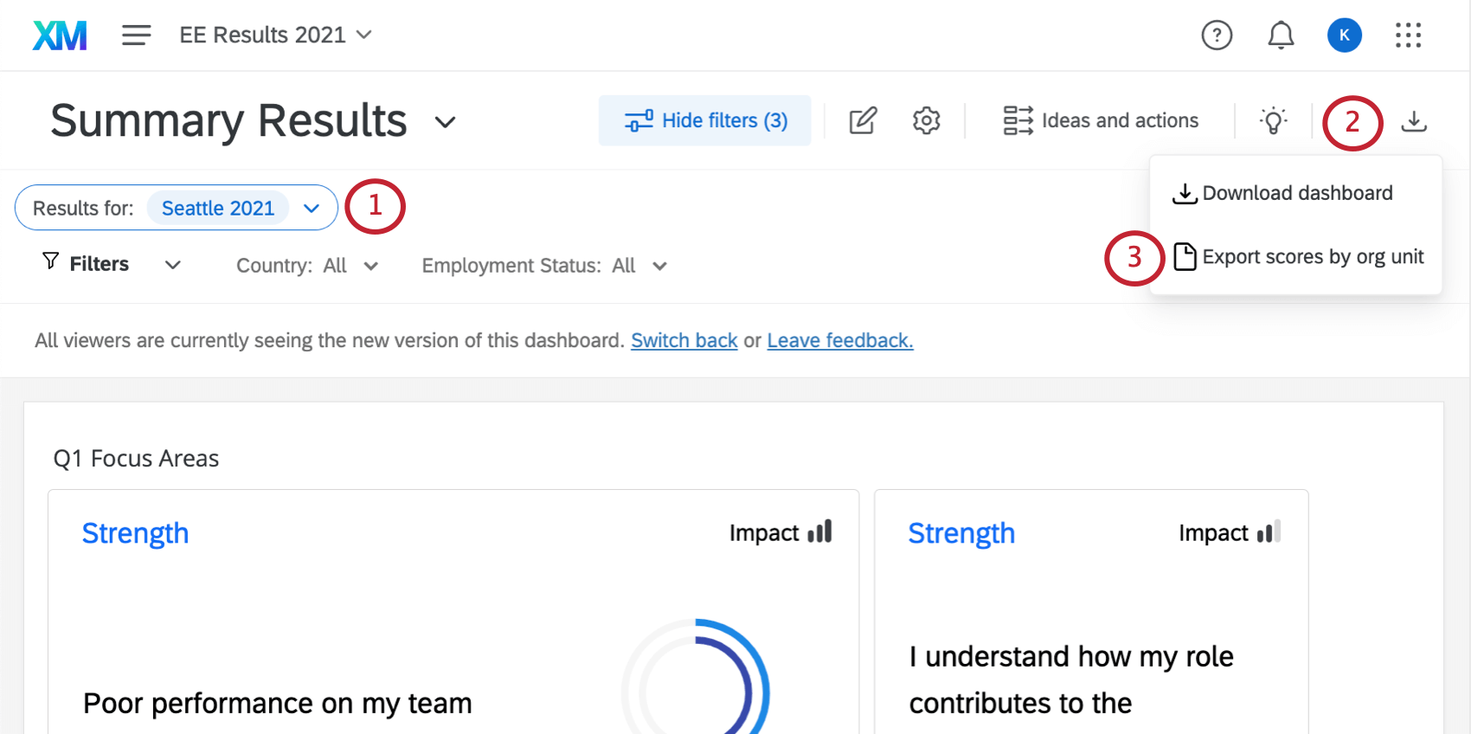Expand the Filters chevron
This screenshot has width=1471, height=734.
(173, 265)
